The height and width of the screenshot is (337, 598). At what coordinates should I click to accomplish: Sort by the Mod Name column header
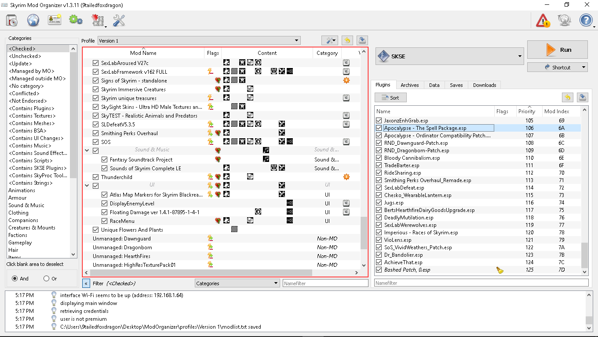[143, 53]
